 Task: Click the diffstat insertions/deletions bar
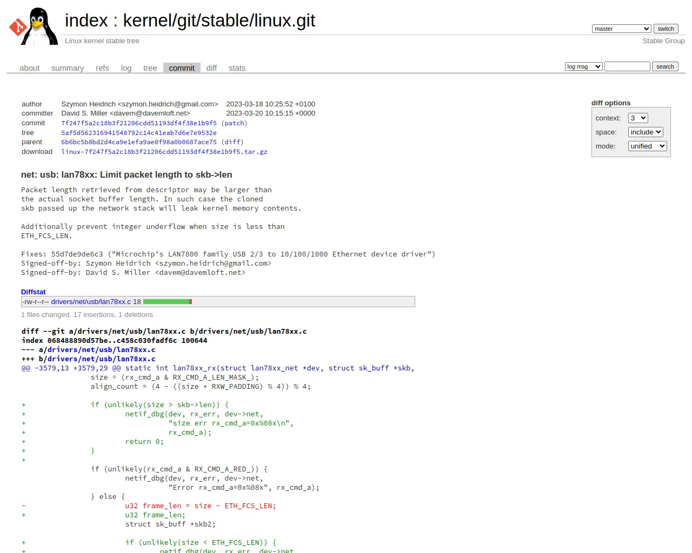[x=168, y=302]
